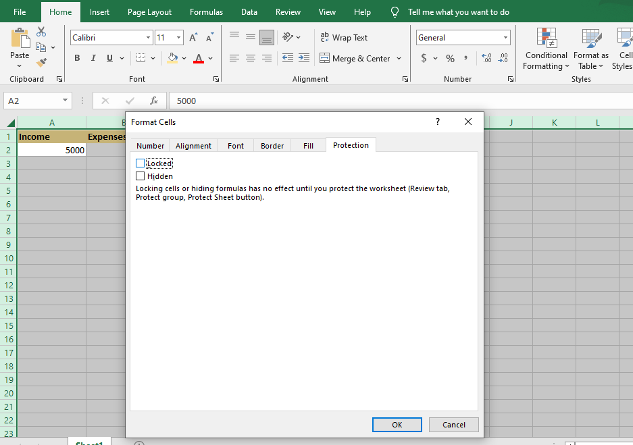
Task: Click the red Font Color swatch
Action: click(x=198, y=58)
